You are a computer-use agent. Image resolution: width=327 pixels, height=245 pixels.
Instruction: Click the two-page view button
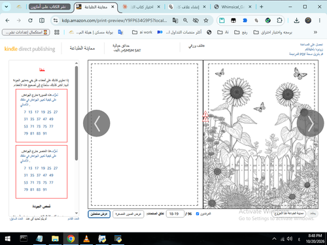click(99, 214)
